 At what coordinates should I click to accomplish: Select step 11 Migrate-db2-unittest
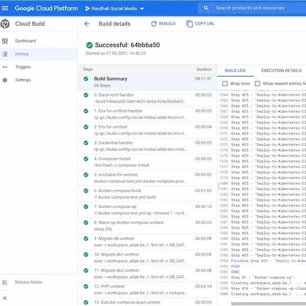tap(147, 273)
